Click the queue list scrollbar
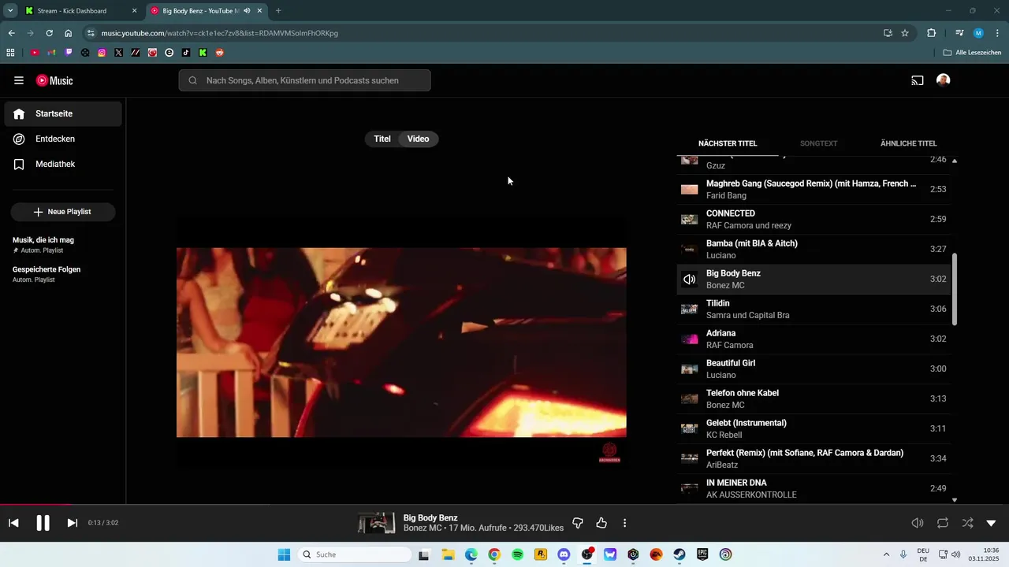 click(x=955, y=289)
